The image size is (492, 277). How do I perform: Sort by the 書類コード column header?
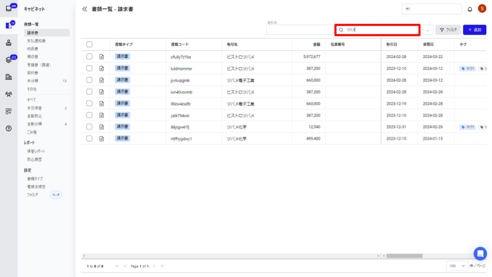180,45
